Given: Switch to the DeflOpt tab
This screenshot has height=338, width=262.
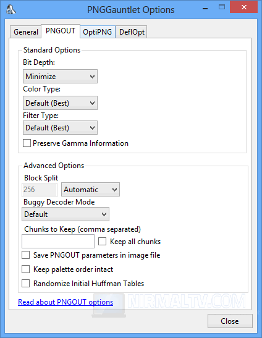Looking at the screenshot, I should (x=132, y=32).
